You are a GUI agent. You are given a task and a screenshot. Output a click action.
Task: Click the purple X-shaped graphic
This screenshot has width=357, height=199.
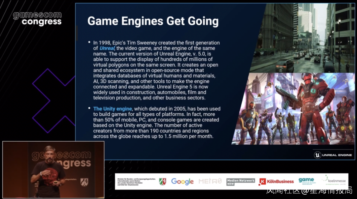(x=54, y=101)
